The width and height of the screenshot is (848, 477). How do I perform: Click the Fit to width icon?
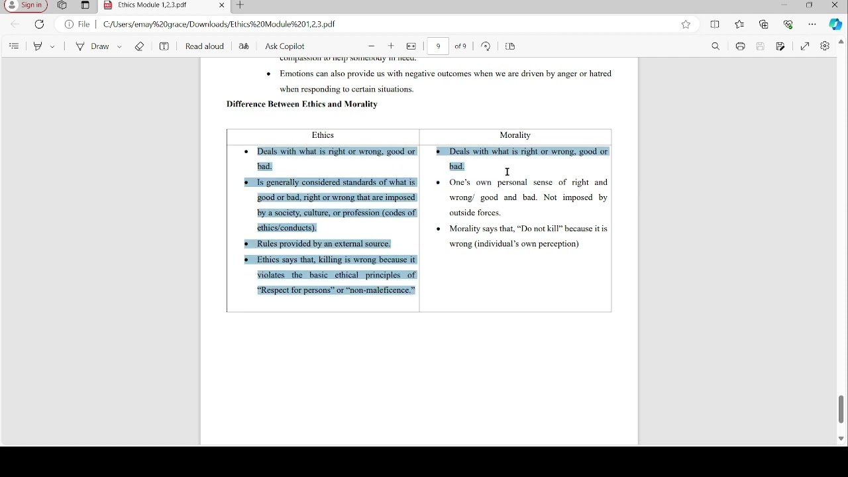pos(411,46)
